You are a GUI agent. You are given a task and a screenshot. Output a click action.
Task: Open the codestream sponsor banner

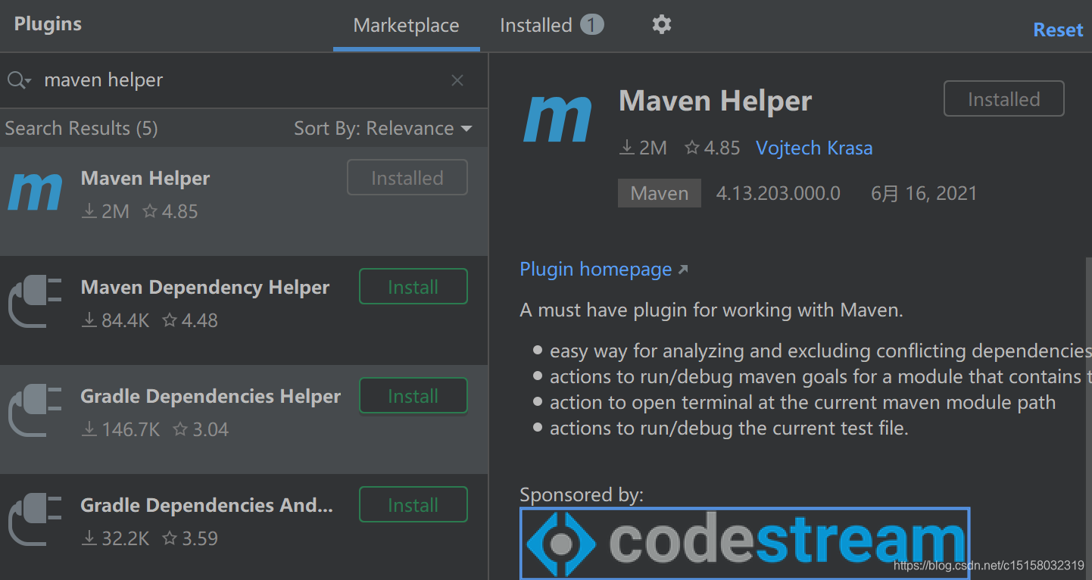[744, 543]
